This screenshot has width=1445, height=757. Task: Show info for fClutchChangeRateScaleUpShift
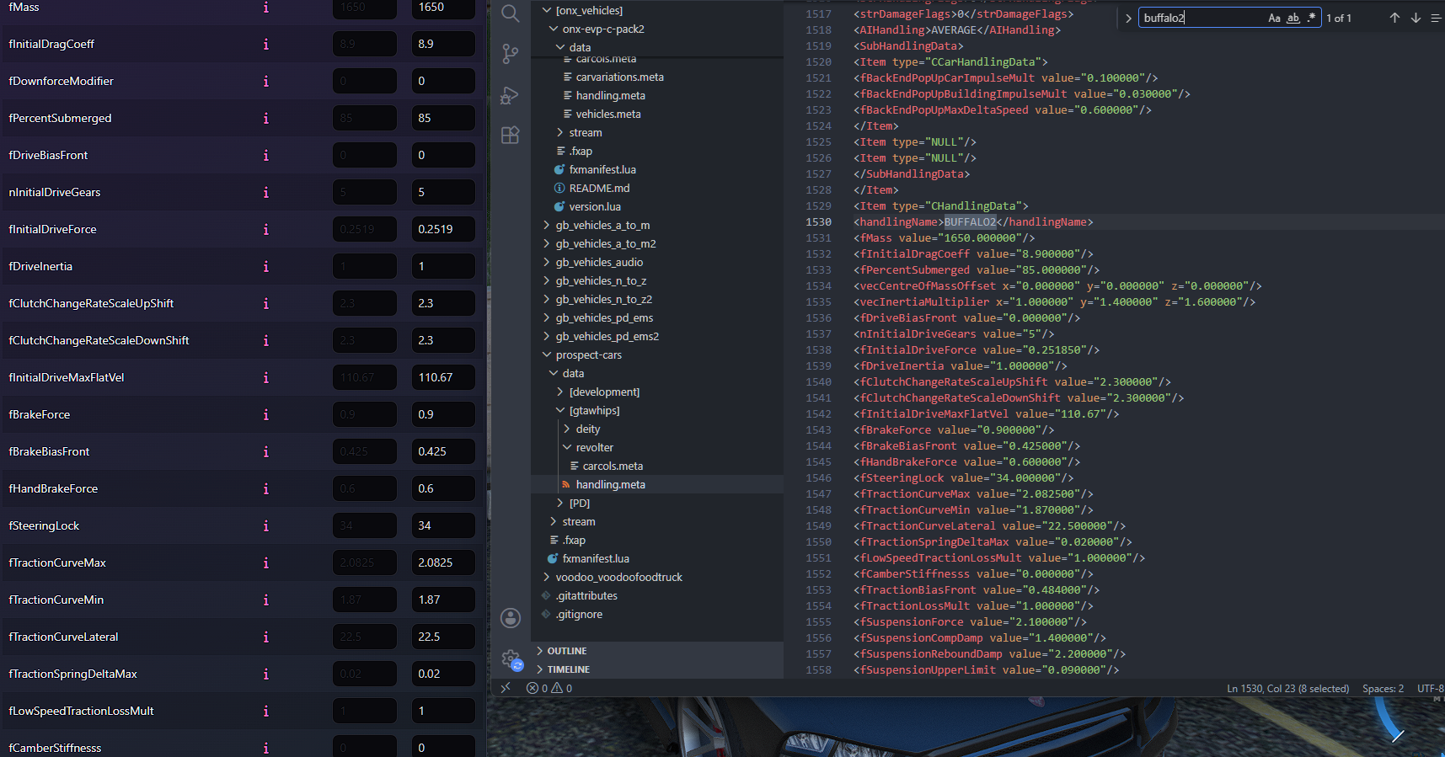pos(266,303)
